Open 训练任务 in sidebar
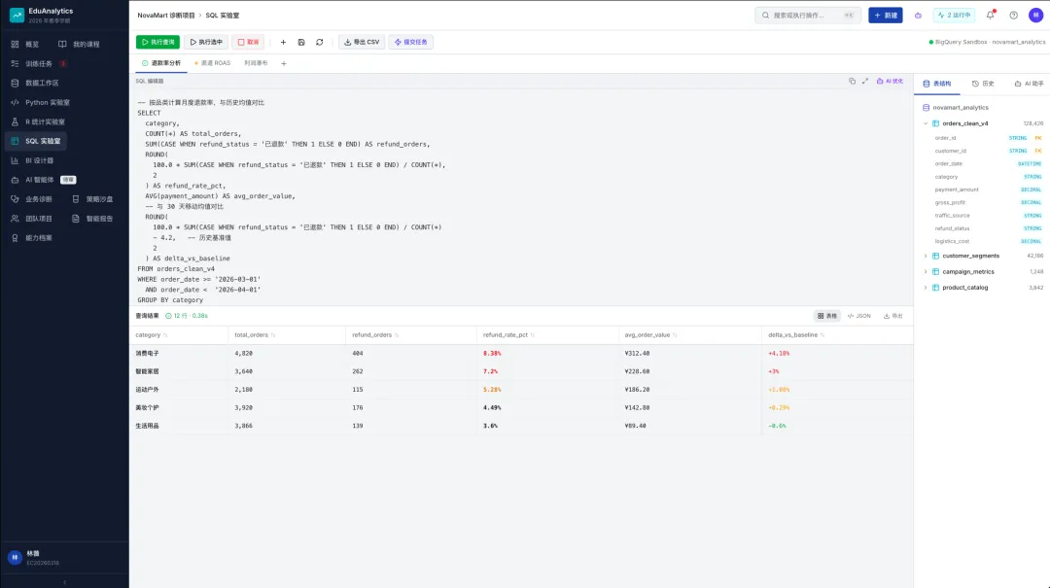Viewport: 1050px width, 588px height. (39, 63)
